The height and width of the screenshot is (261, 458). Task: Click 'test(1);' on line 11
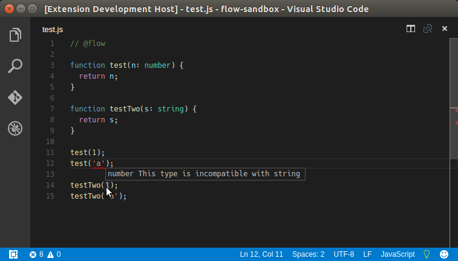(87, 152)
